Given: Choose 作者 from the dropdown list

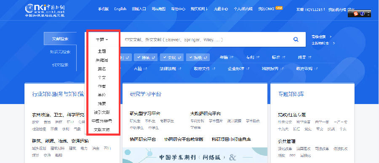Looking at the screenshot, I should pyautogui.click(x=102, y=86).
